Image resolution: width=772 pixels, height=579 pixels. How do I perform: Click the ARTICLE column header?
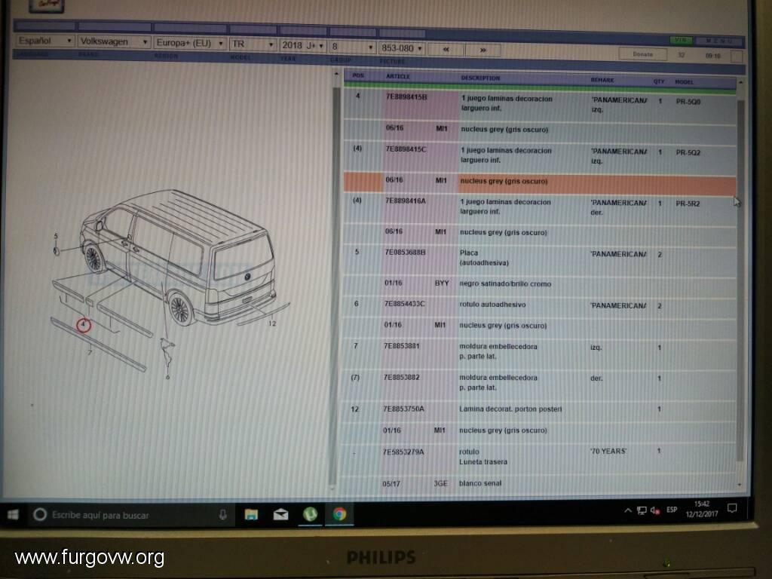point(398,76)
